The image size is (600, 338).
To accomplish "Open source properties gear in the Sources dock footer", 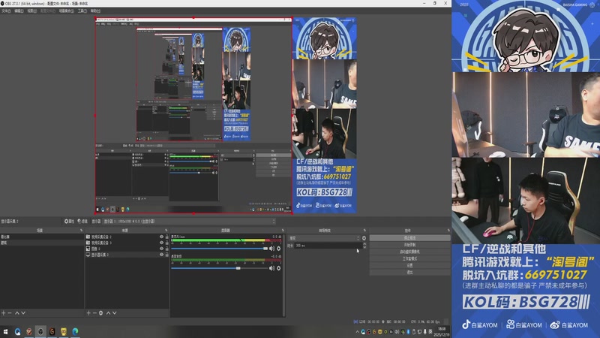I will tap(101, 313).
